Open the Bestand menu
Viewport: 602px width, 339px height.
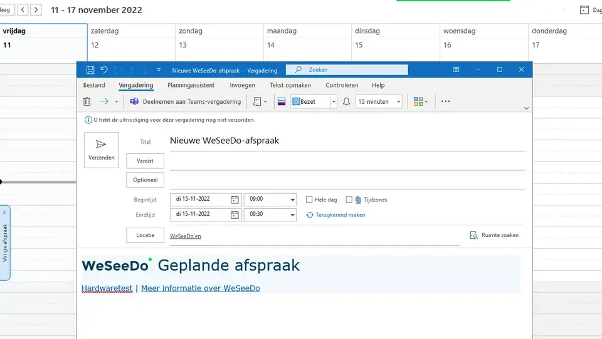pos(94,85)
